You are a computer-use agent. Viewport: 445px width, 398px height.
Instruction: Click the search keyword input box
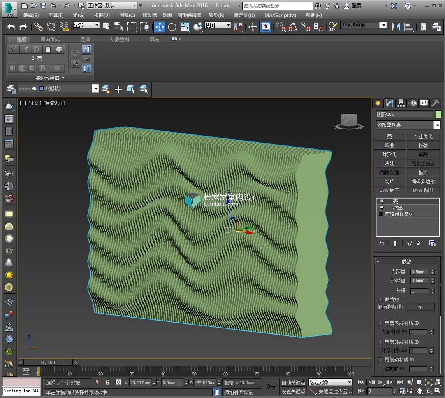[278, 6]
